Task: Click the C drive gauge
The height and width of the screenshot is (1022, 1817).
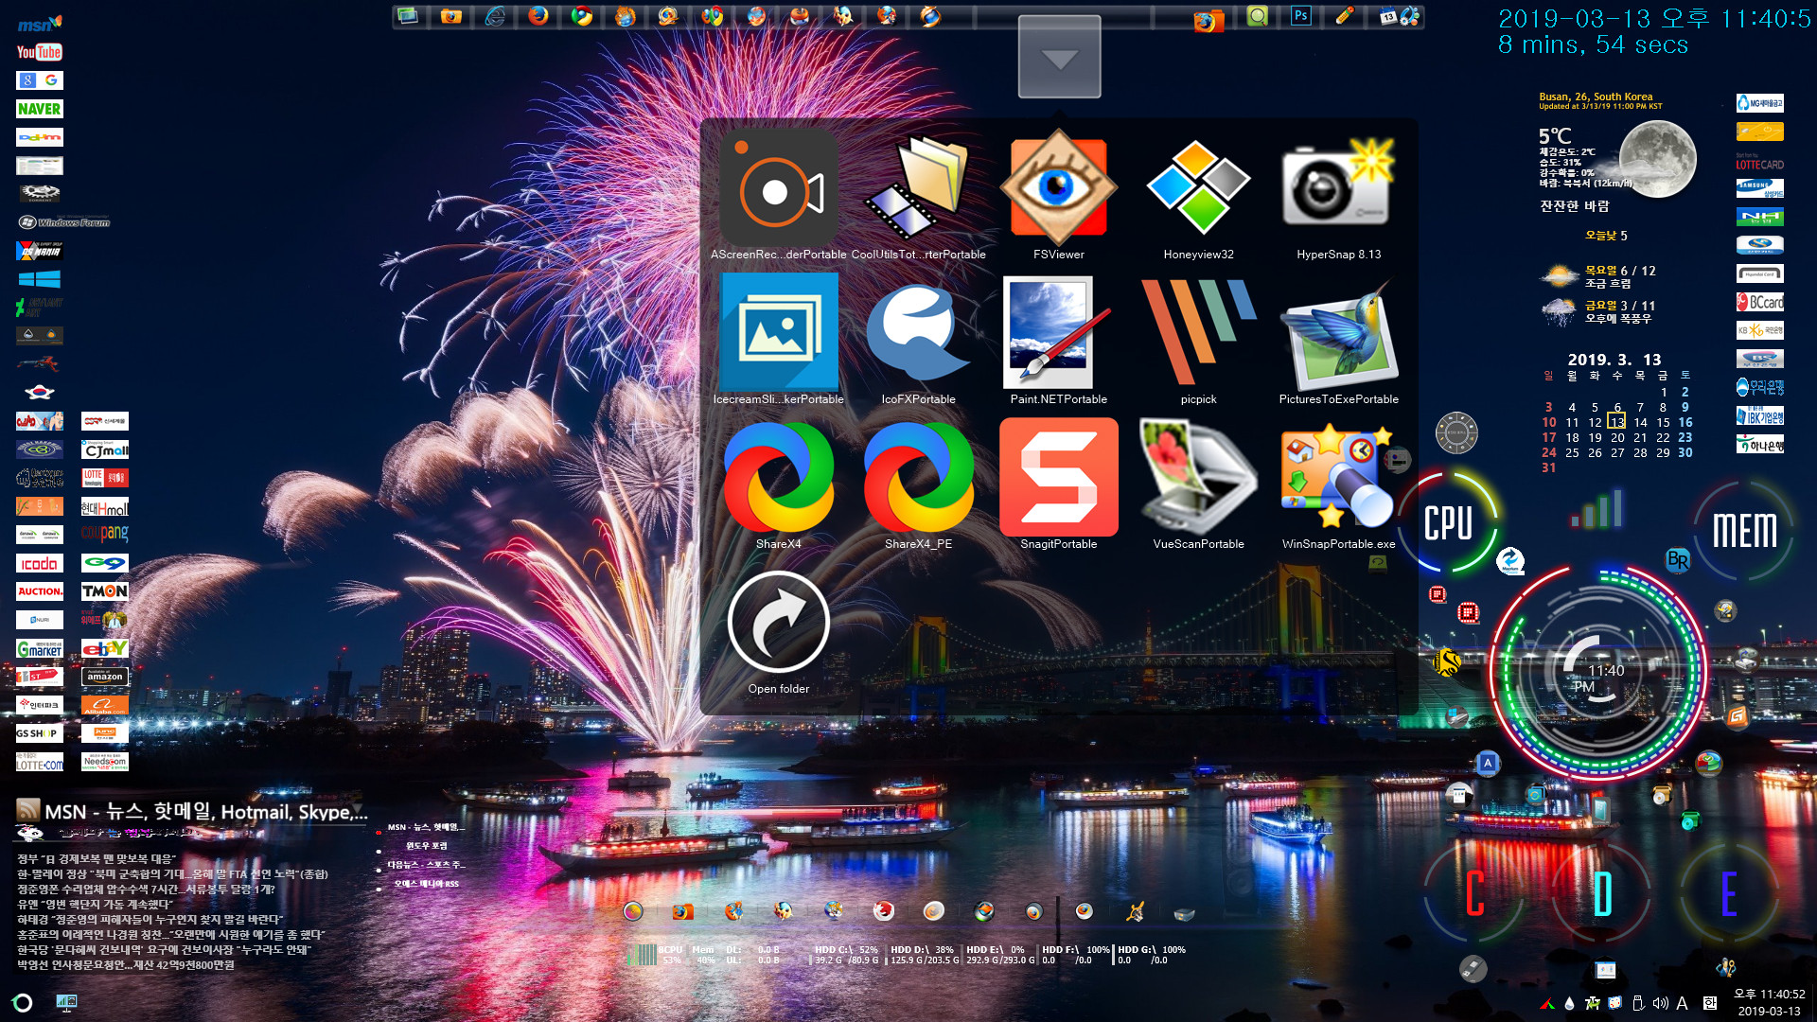Action: click(1474, 893)
